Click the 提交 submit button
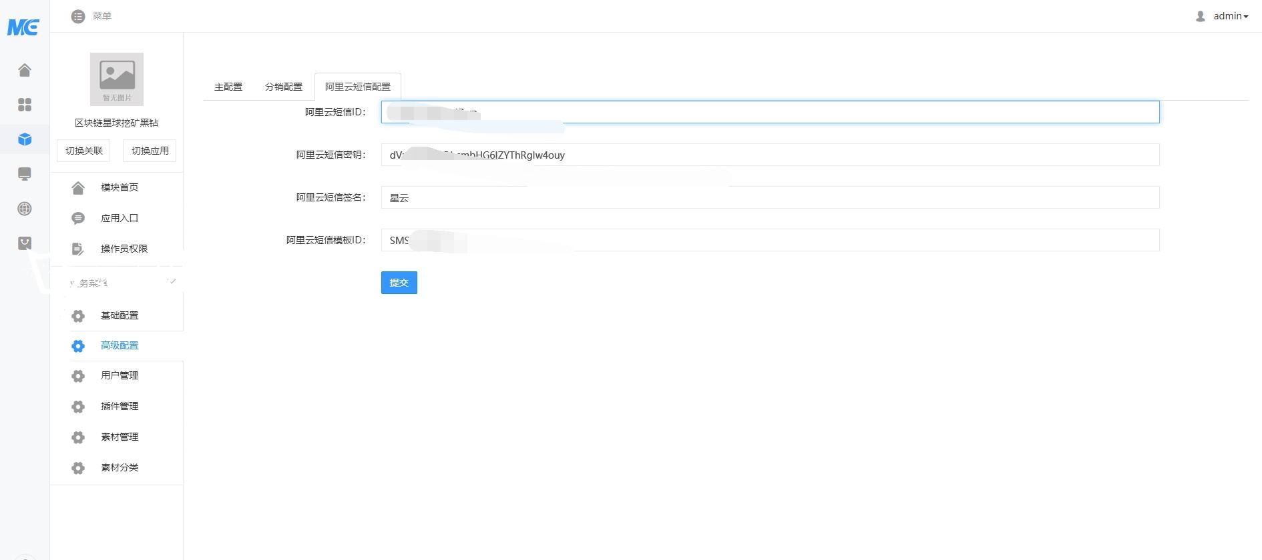1262x560 pixels. [399, 283]
